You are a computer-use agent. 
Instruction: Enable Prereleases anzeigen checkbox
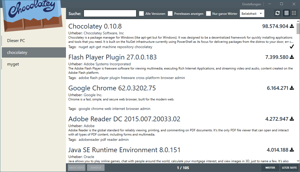point(170,13)
